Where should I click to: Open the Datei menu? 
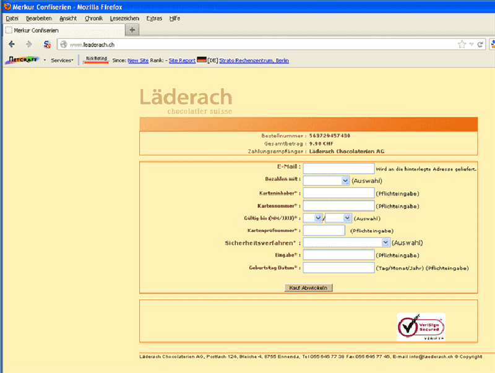point(12,19)
